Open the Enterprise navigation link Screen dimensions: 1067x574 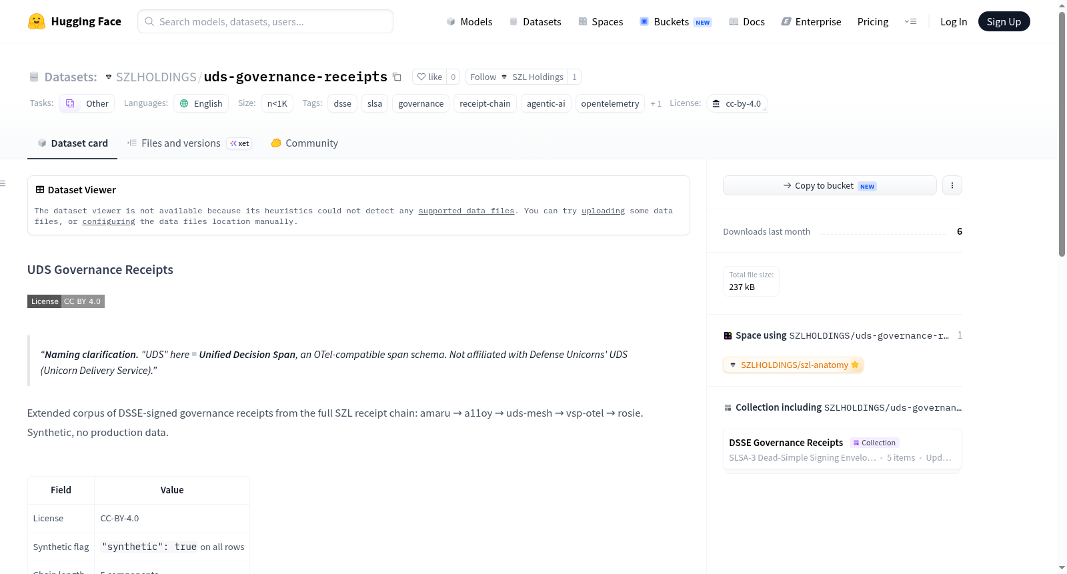click(x=812, y=21)
